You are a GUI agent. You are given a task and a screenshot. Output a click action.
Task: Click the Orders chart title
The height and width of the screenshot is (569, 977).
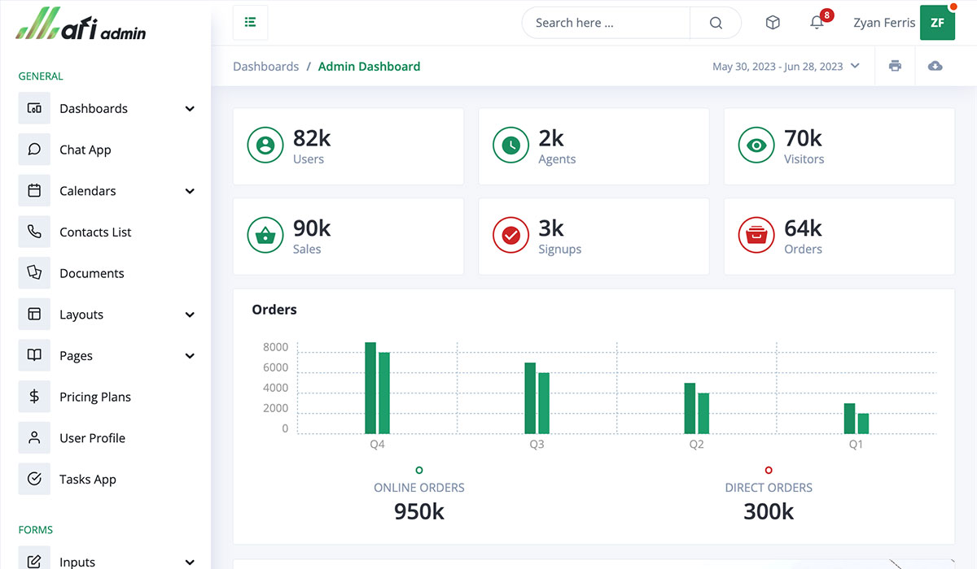click(274, 310)
